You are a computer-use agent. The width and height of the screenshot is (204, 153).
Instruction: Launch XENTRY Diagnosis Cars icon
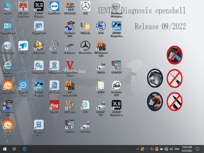117,29
